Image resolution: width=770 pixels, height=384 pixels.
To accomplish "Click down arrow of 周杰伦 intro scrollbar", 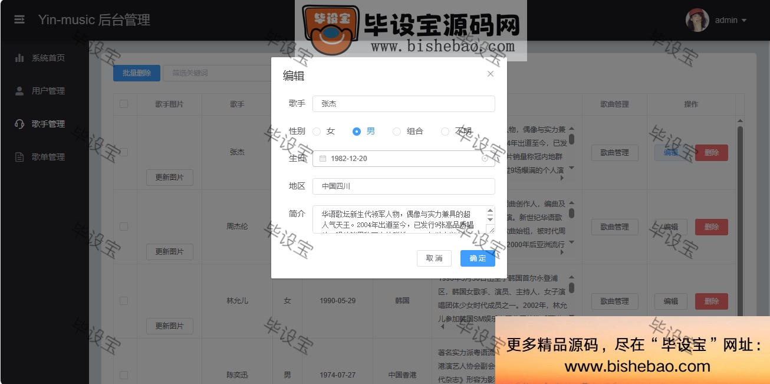I will pyautogui.click(x=571, y=243).
